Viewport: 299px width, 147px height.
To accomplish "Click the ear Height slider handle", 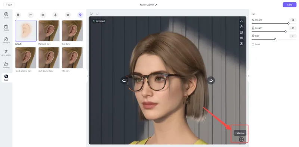I will pos(288,24).
